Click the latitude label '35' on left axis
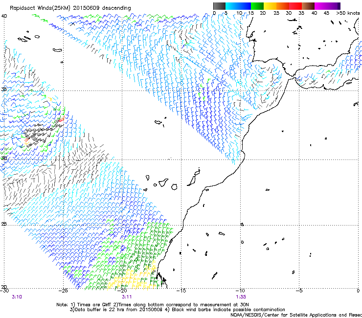 click(x=4, y=89)
